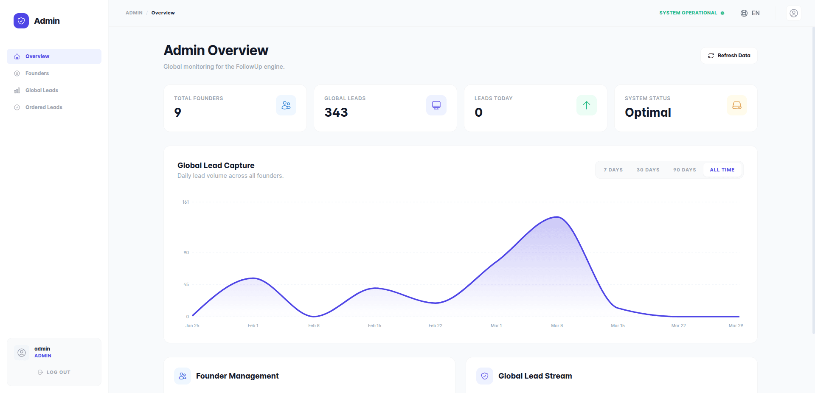This screenshot has width=815, height=393.
Task: Select the EN language option
Action: (x=756, y=13)
